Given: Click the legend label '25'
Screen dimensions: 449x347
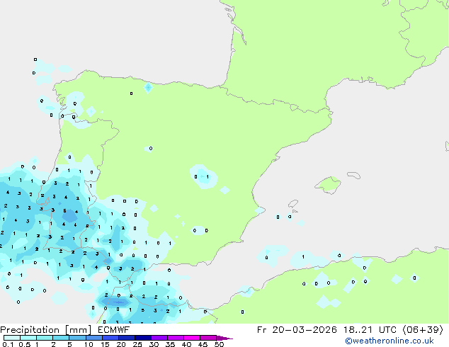Looking at the screenshot, I should (137, 344).
